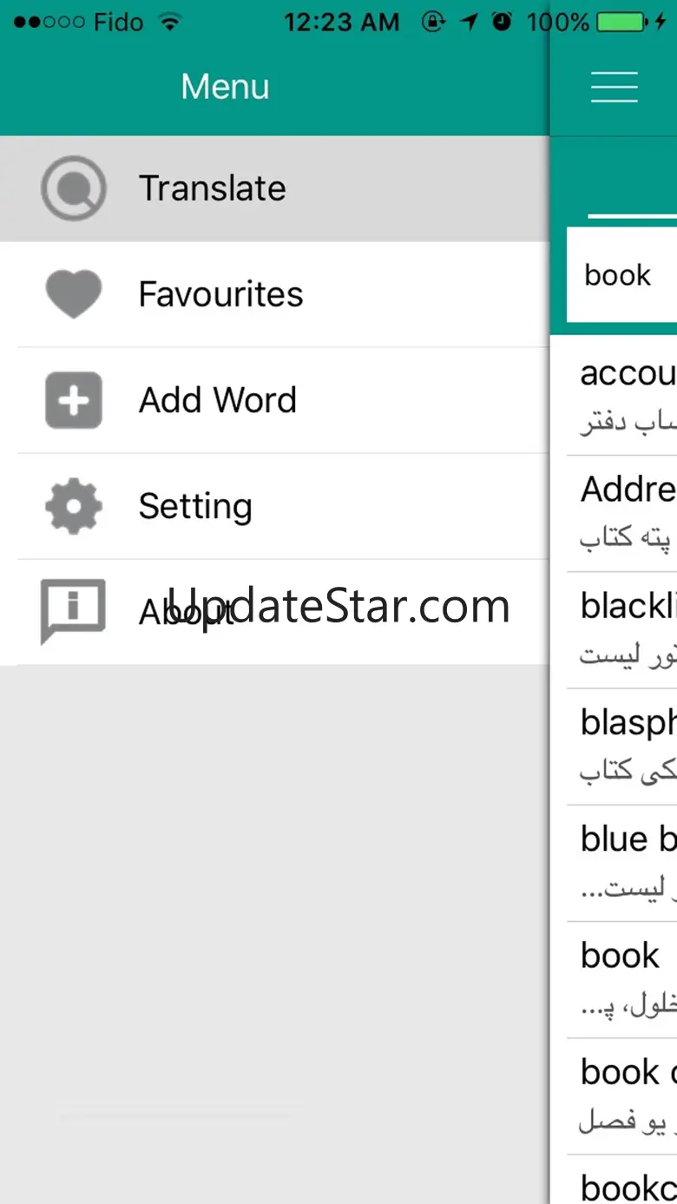Tap the Add Word plus icon
The height and width of the screenshot is (1204, 677).
74,400
